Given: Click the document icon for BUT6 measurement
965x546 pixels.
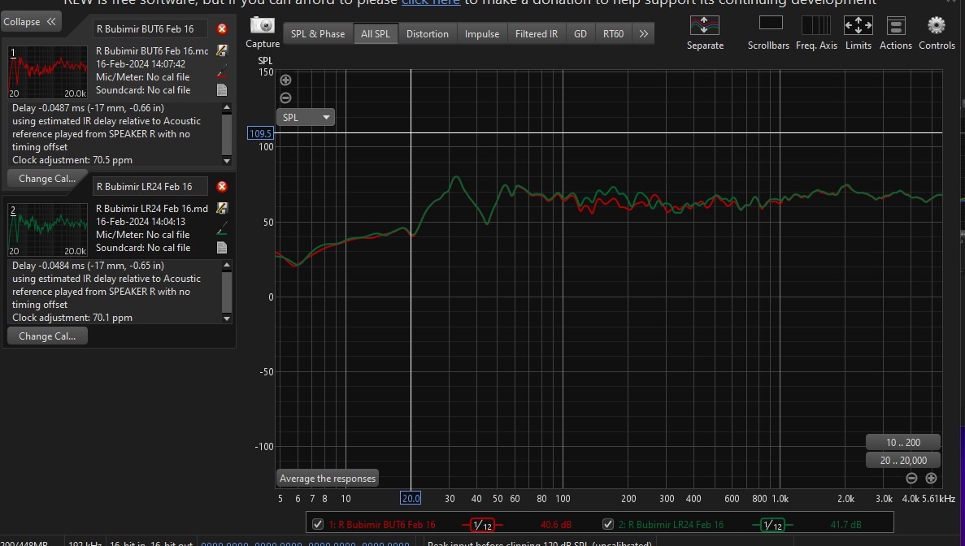Looking at the screenshot, I should coord(222,89).
